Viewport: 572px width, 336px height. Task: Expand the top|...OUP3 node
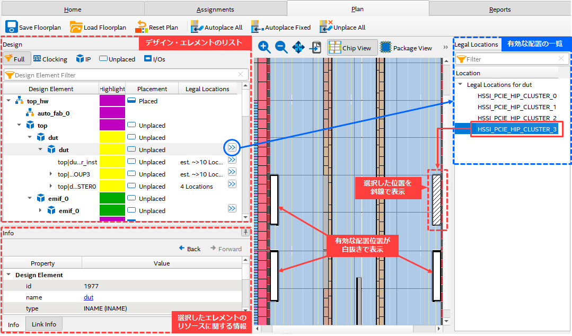point(51,174)
